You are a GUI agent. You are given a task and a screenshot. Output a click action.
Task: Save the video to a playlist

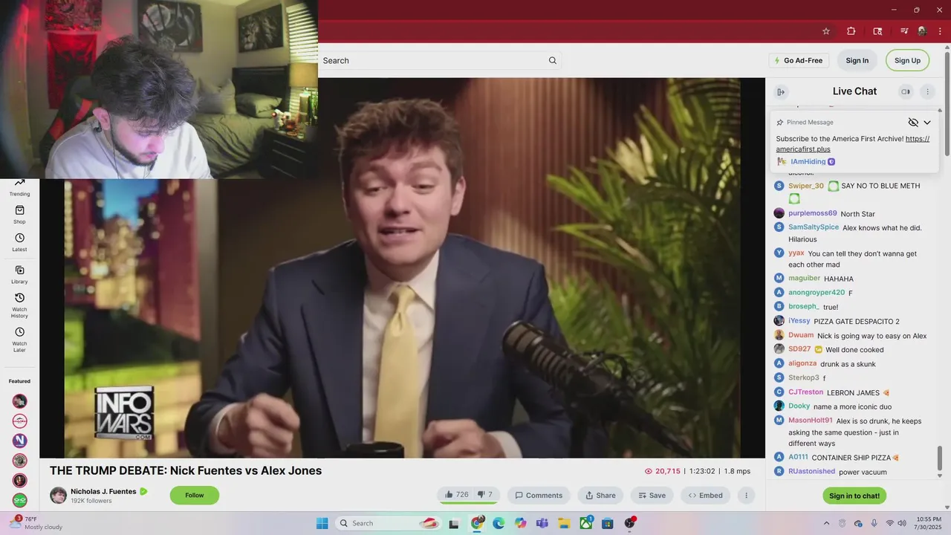(652, 496)
